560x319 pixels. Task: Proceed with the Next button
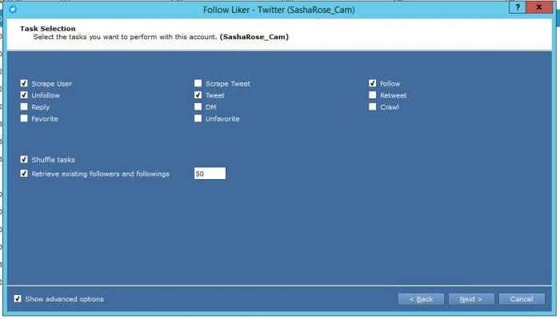pos(471,299)
